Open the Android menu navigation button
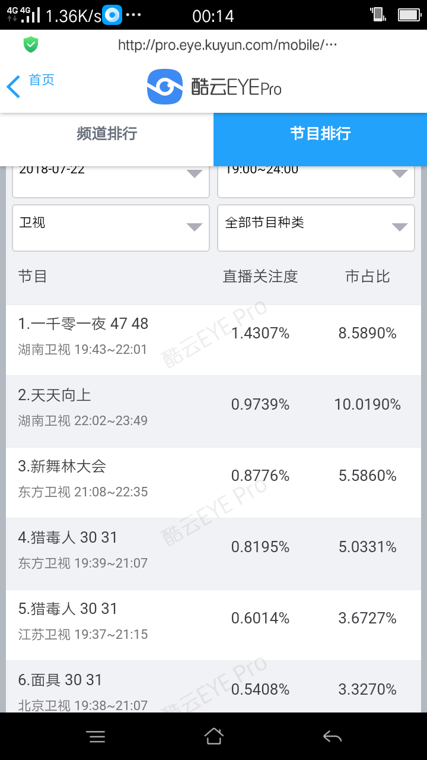The width and height of the screenshot is (427, 760). tap(95, 737)
